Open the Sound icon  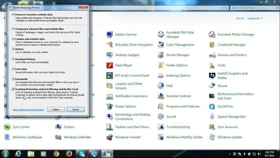click(161, 117)
